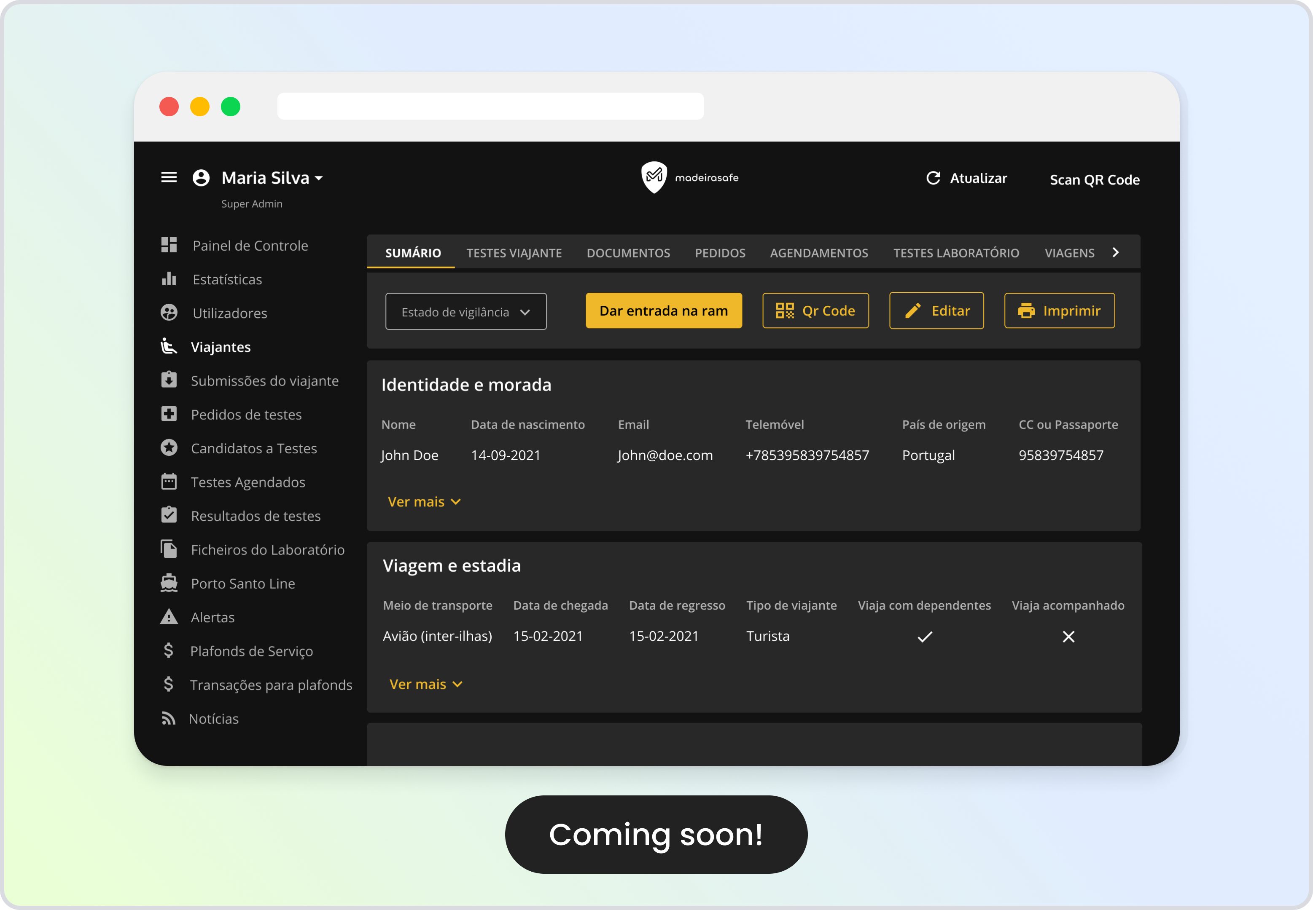
Task: Go to Candidatos a Testes
Action: coord(254,448)
